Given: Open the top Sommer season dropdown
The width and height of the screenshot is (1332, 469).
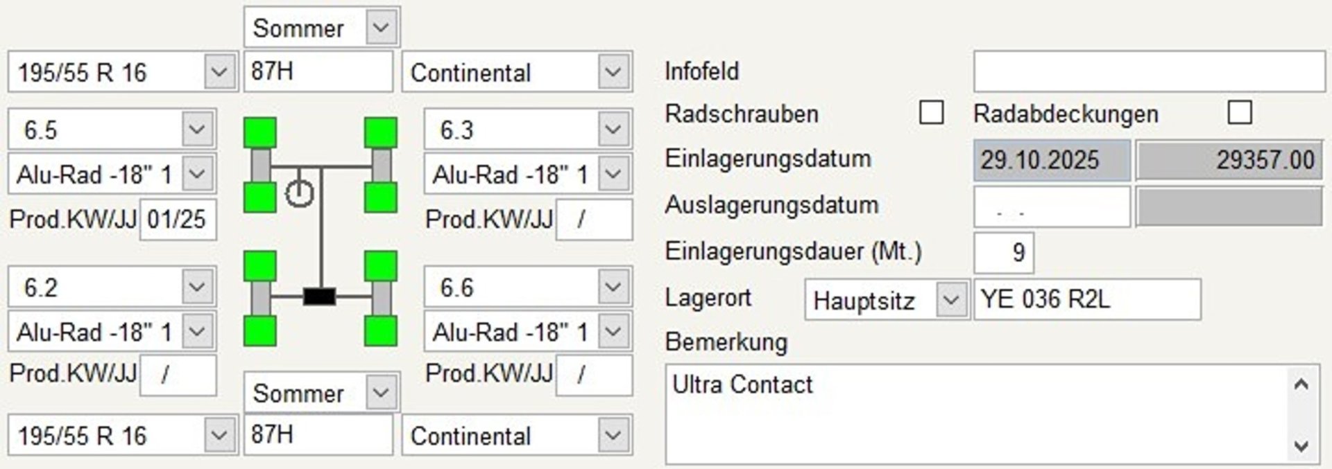Looking at the screenshot, I should pos(381,28).
